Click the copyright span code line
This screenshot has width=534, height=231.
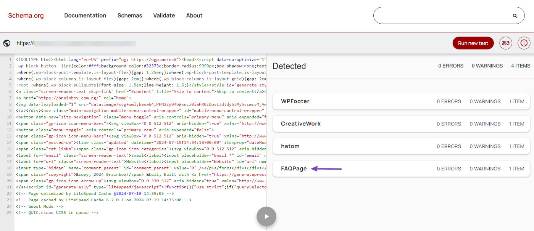coord(141,175)
